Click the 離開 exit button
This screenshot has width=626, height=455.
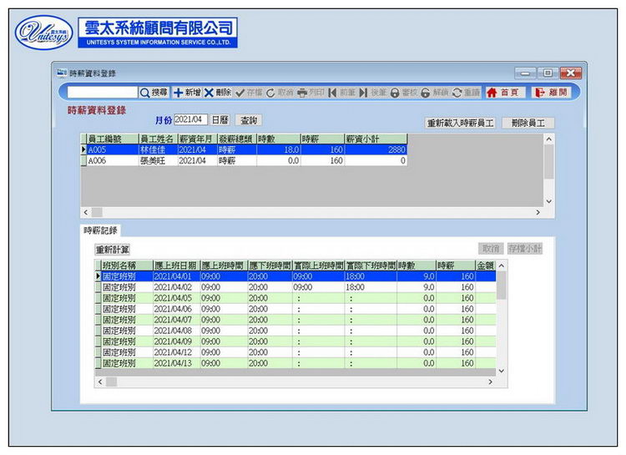(551, 93)
